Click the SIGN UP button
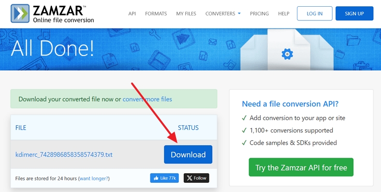The width and height of the screenshot is (381, 192). click(x=354, y=14)
